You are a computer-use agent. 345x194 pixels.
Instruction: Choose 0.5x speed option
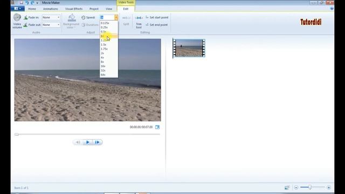click(x=109, y=32)
